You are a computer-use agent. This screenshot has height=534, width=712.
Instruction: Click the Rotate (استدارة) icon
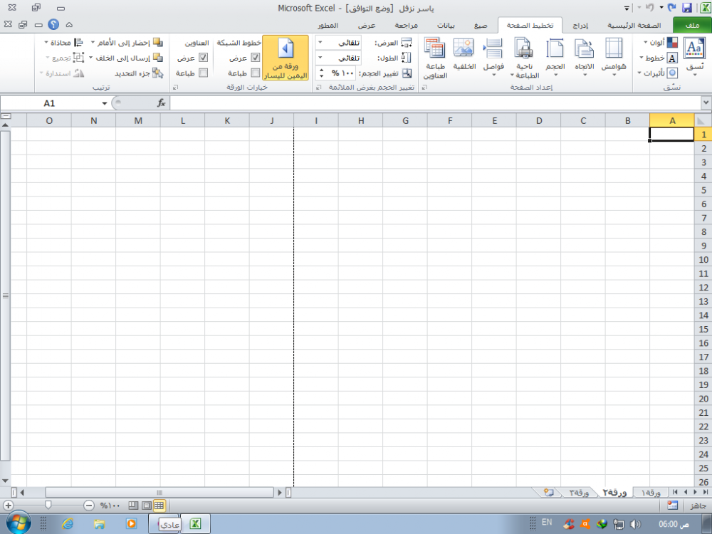point(78,73)
